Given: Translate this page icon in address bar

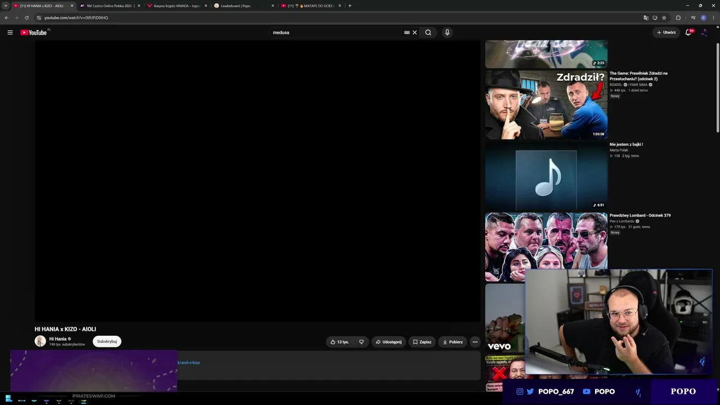Looking at the screenshot, I should click(x=646, y=17).
